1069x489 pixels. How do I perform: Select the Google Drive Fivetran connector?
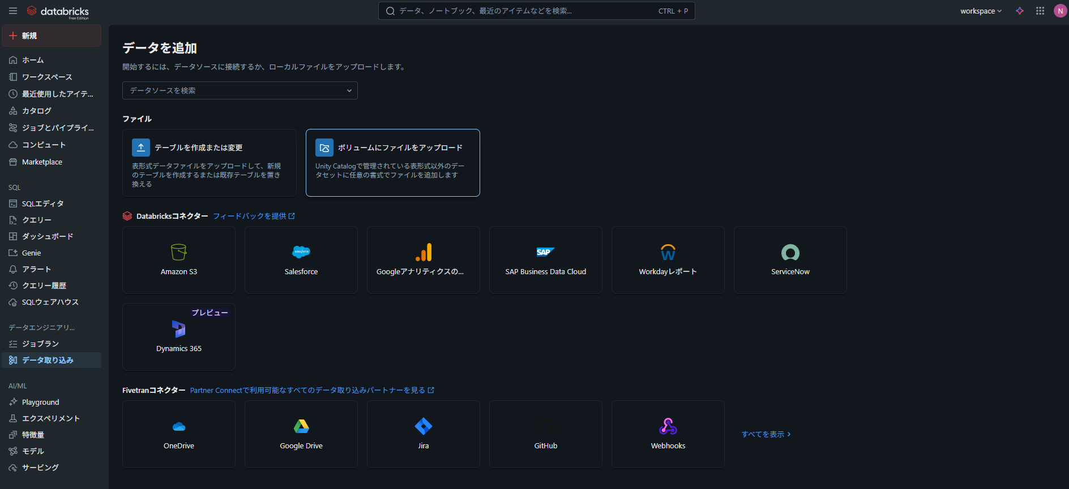[301, 434]
